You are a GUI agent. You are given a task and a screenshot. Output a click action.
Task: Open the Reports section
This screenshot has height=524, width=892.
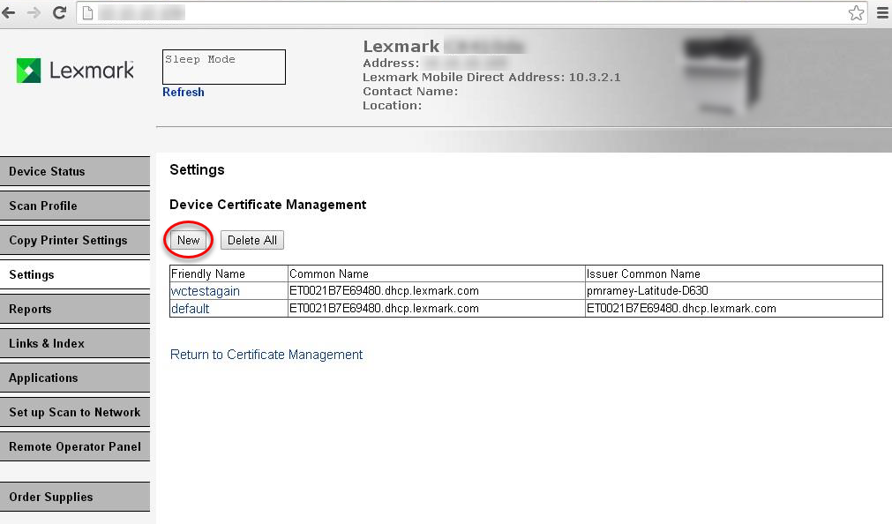(75, 309)
